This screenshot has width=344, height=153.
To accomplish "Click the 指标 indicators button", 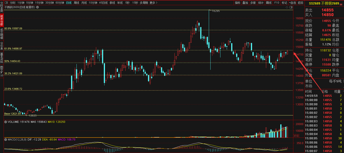I will click(x=237, y=3).
